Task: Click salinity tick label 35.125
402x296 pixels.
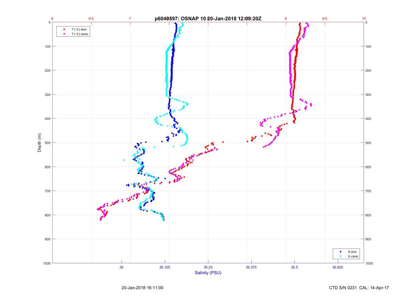Action: point(165,267)
